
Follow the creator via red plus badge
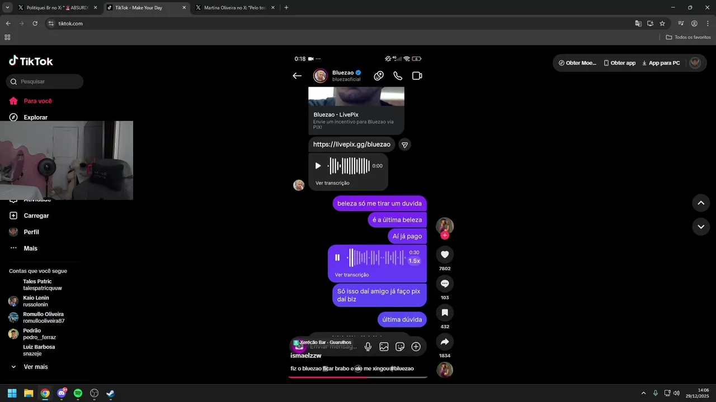445,236
